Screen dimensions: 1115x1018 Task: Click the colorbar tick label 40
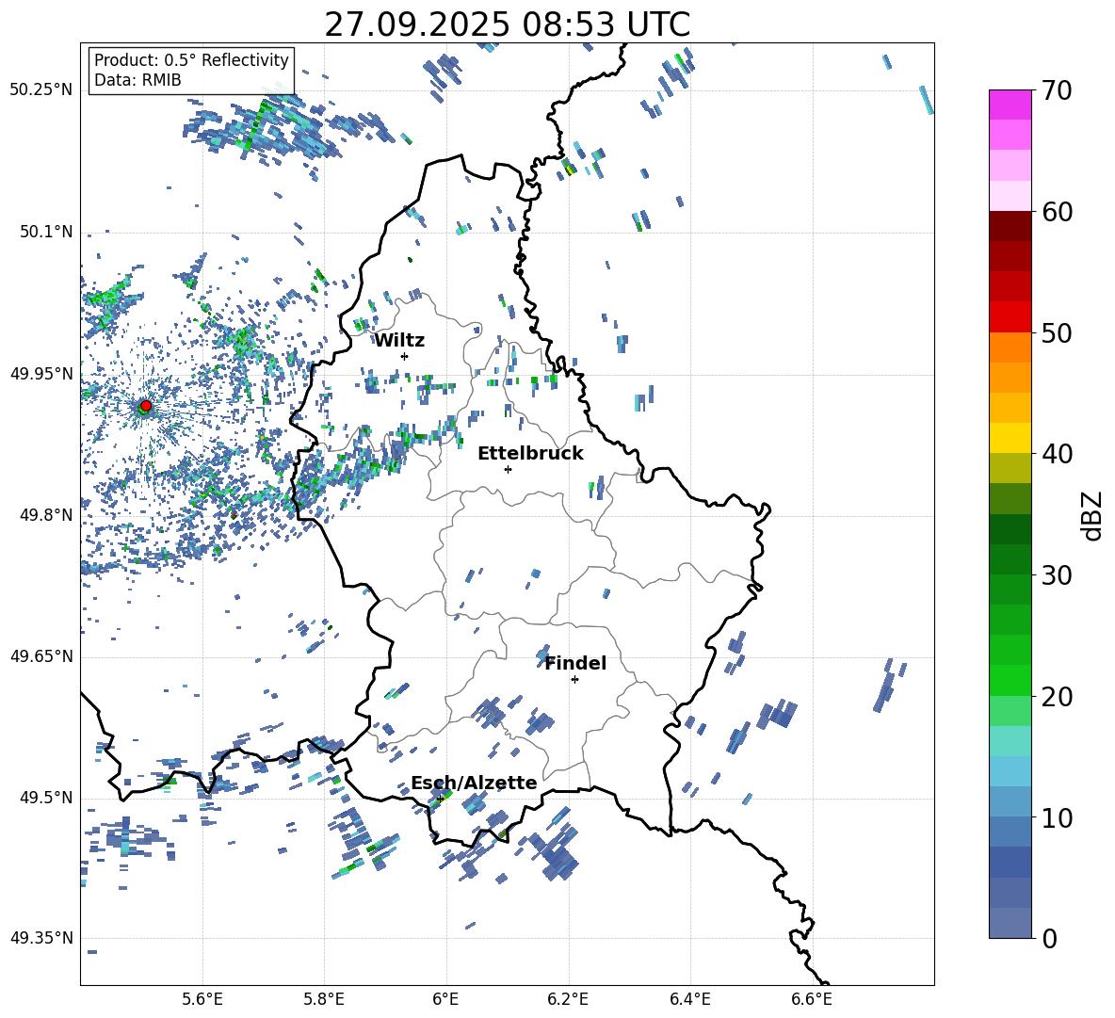pyautogui.click(x=1057, y=454)
